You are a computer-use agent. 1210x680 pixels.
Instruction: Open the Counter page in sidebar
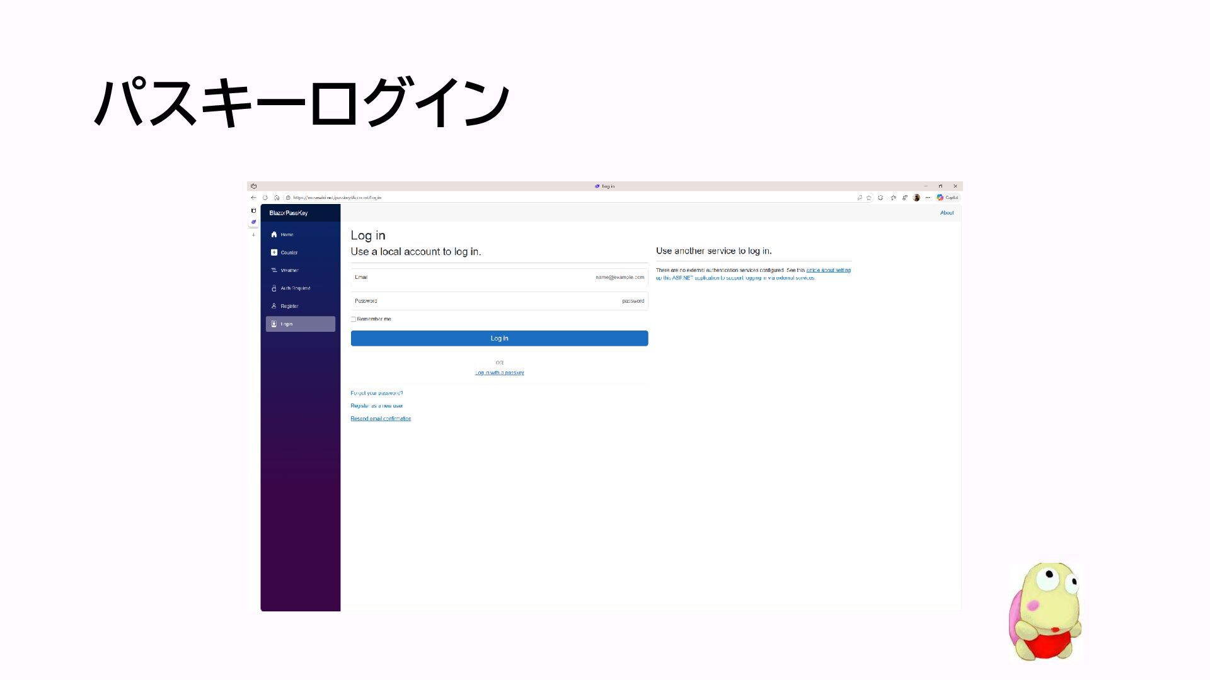[x=289, y=252]
